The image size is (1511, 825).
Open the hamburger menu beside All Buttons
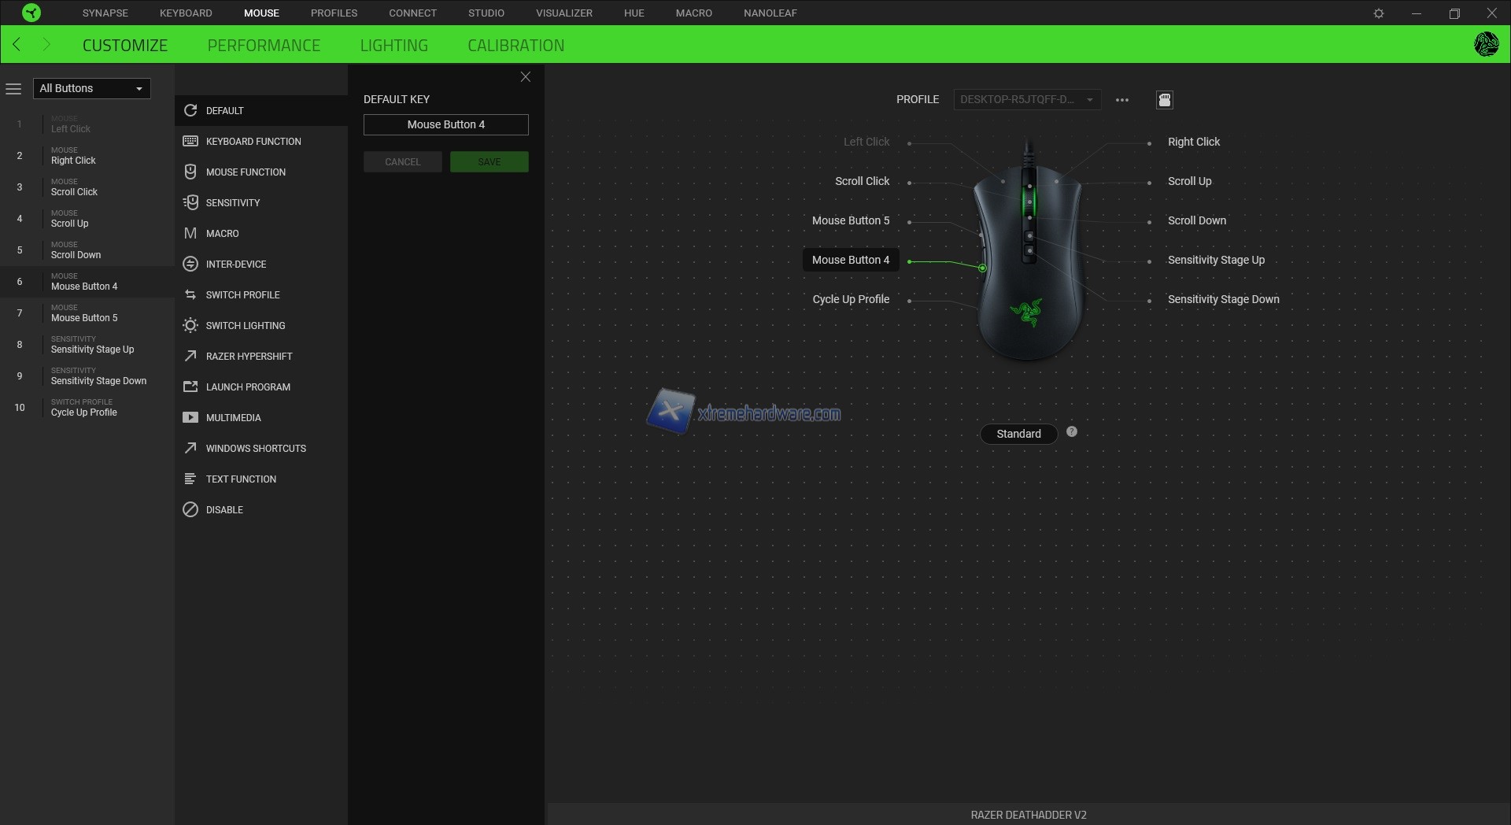(x=13, y=89)
